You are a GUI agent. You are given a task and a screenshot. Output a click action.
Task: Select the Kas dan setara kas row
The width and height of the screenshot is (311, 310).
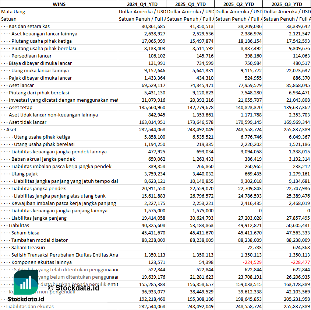pyautogui.click(x=29, y=26)
